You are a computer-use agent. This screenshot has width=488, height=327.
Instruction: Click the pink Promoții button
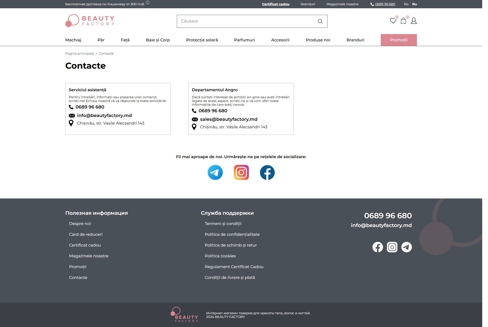399,40
